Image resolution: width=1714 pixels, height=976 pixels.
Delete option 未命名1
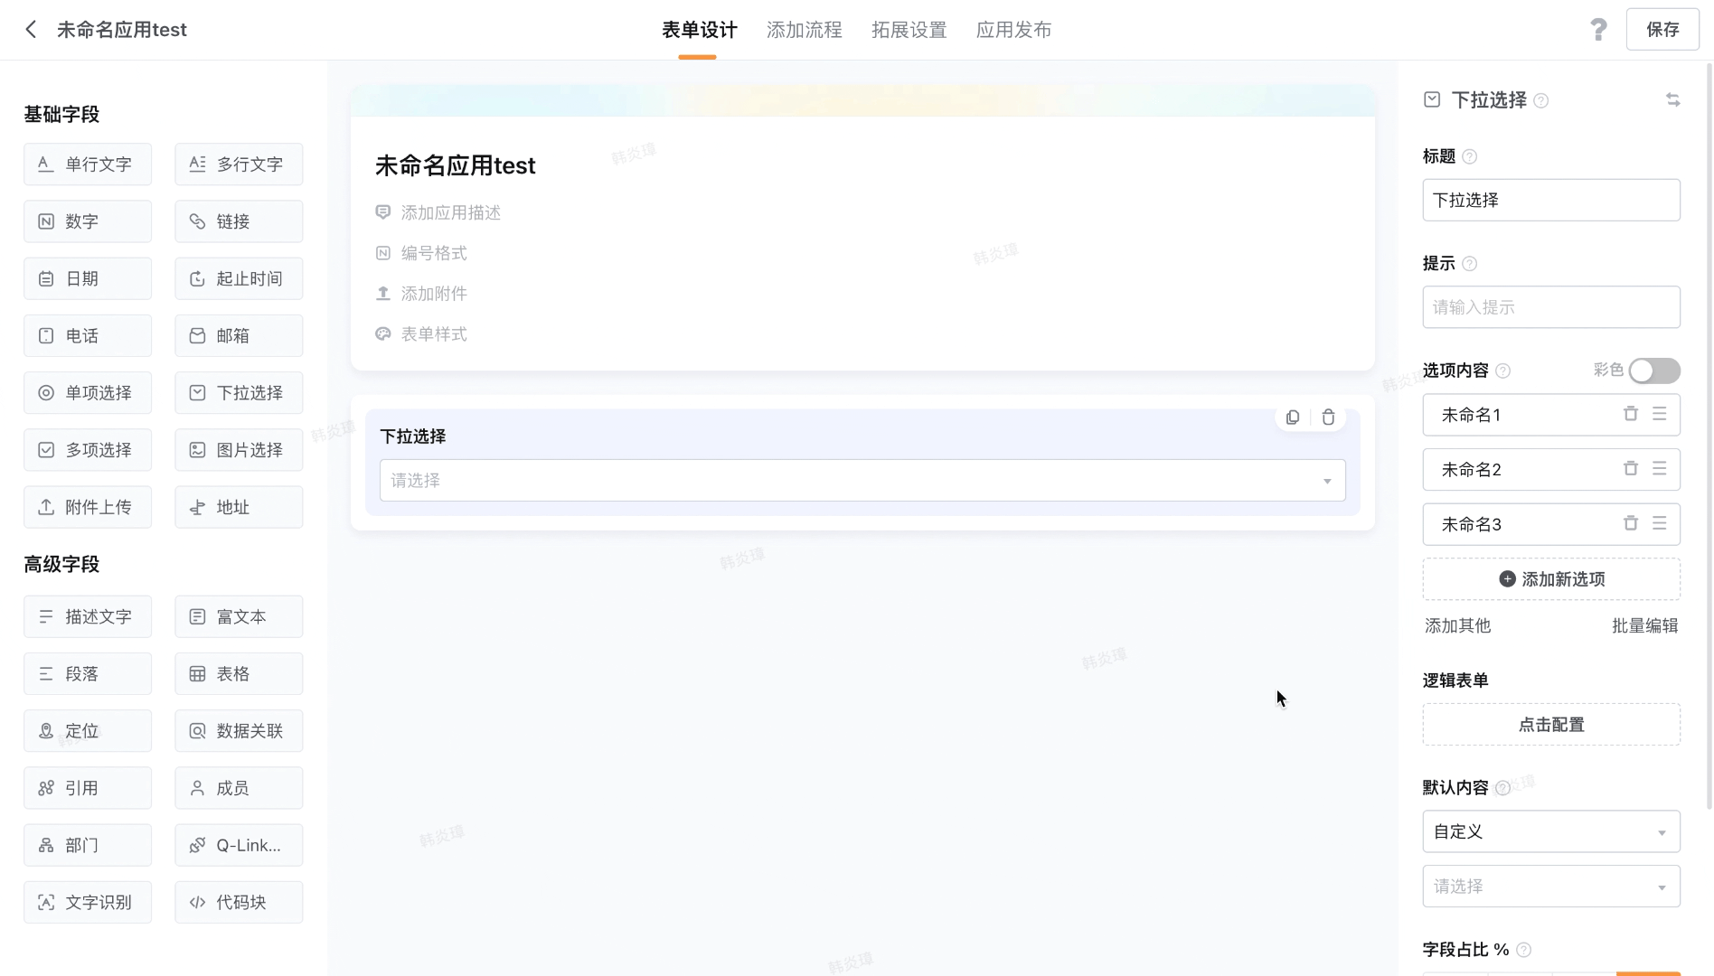pyautogui.click(x=1631, y=414)
